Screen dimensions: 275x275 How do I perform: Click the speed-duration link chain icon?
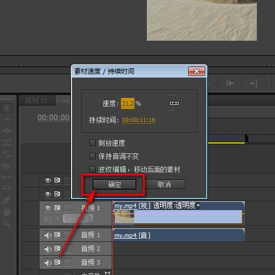174,103
